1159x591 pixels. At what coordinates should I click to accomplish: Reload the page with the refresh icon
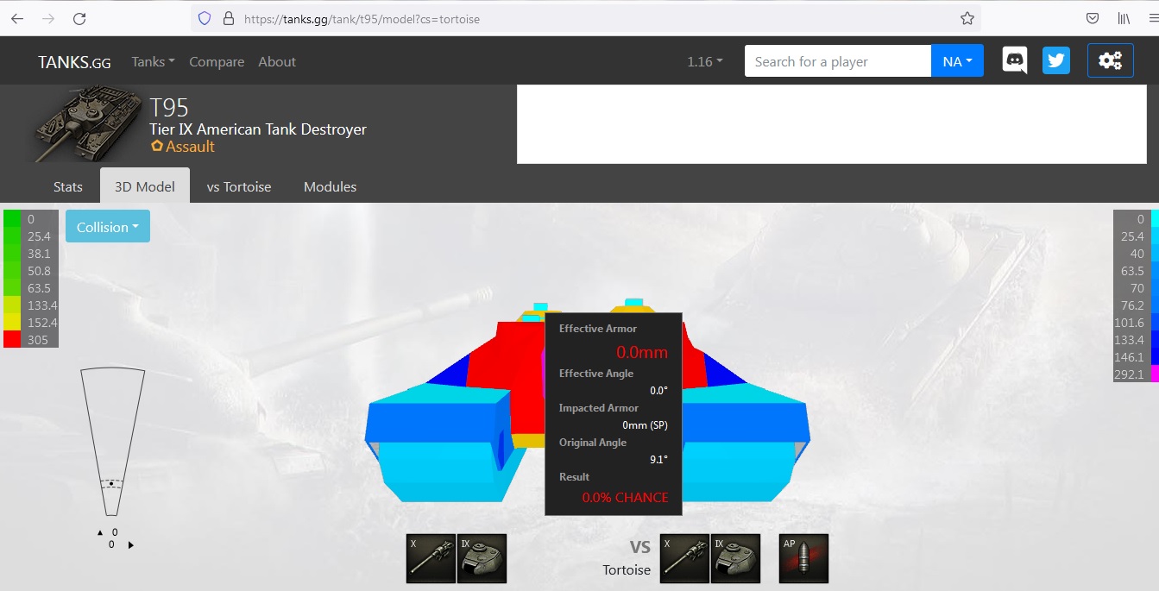79,18
